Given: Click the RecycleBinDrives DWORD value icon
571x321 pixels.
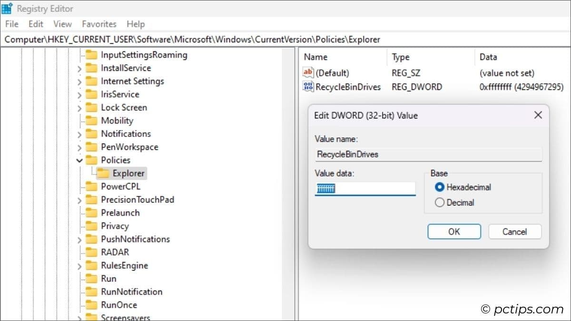Looking at the screenshot, I should click(308, 87).
